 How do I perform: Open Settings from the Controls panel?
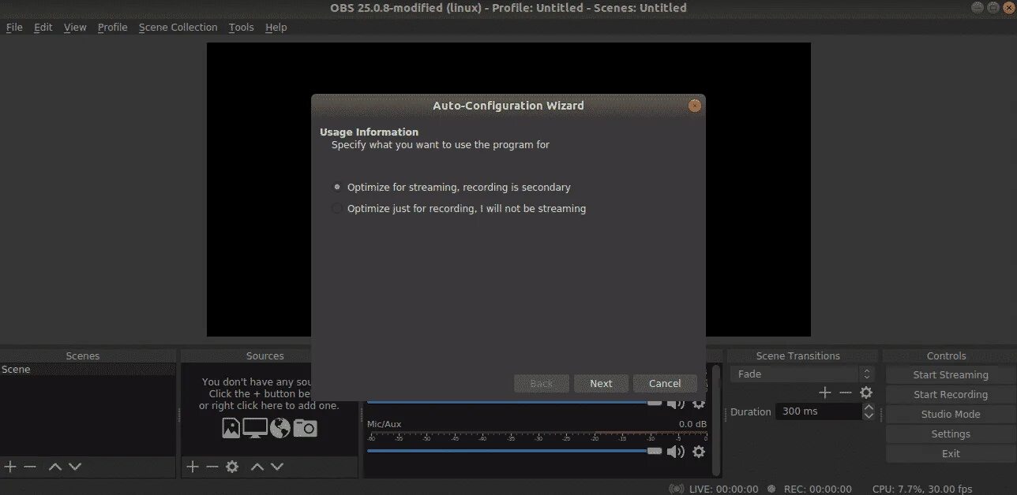coord(951,434)
